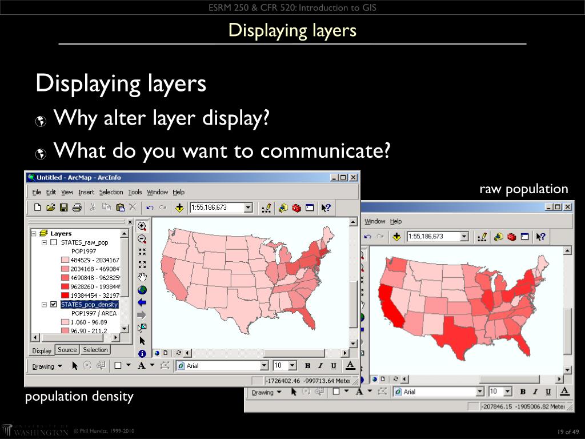
Task: Collapse the STATES_pop_density layer legend
Action: (44, 305)
